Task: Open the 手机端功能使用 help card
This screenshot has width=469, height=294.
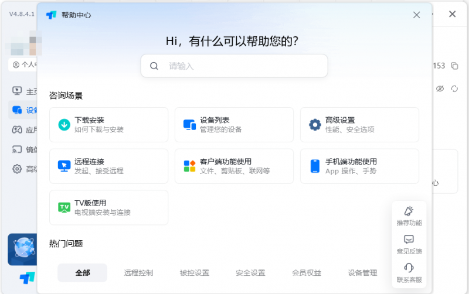Action: (359, 166)
